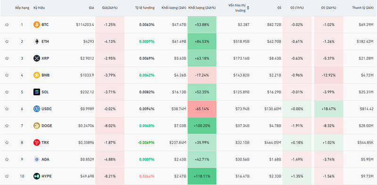The image size is (377, 185).
Task: Click the TRX coin logo
Action: [x=37, y=143]
